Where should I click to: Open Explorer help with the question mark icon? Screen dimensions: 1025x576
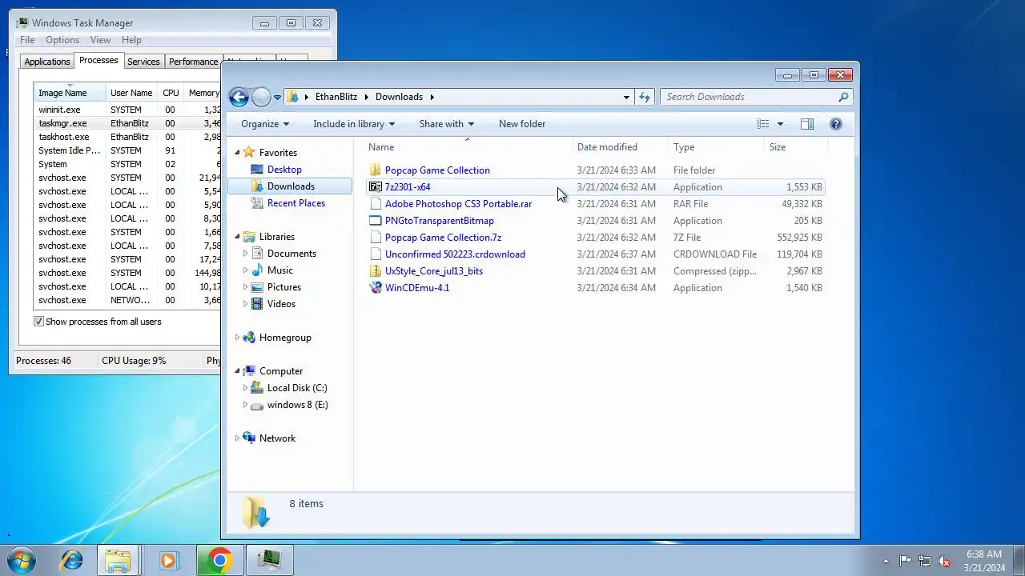[x=836, y=124]
